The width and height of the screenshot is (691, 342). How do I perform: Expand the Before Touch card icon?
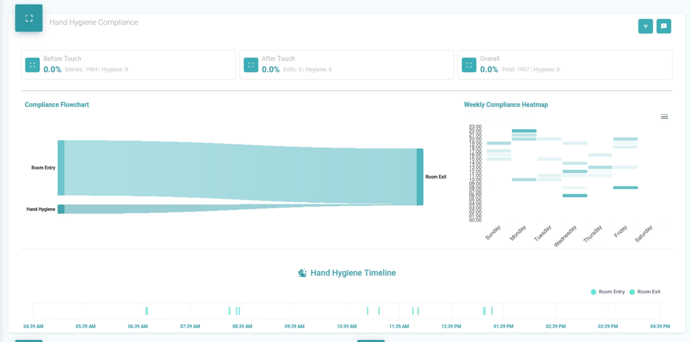point(32,65)
